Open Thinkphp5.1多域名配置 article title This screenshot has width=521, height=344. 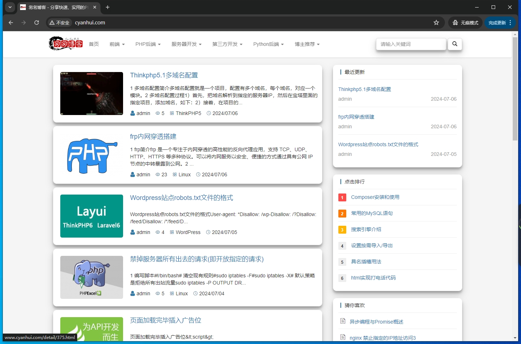164,75
